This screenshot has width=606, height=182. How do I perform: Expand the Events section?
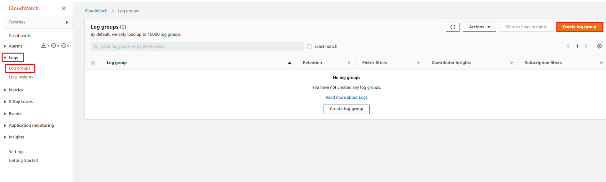coord(5,114)
